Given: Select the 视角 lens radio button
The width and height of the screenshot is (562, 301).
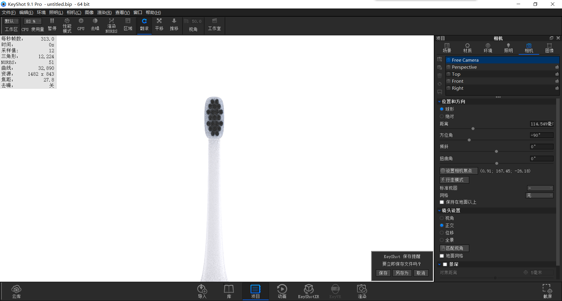Looking at the screenshot, I should click(442, 218).
